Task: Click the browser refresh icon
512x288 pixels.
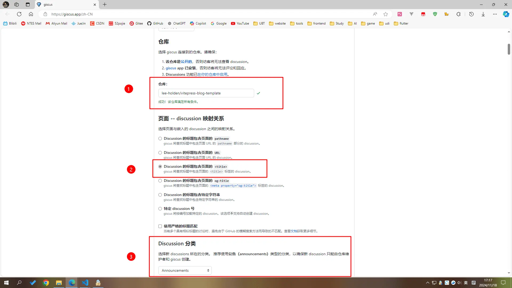Action: (19, 14)
